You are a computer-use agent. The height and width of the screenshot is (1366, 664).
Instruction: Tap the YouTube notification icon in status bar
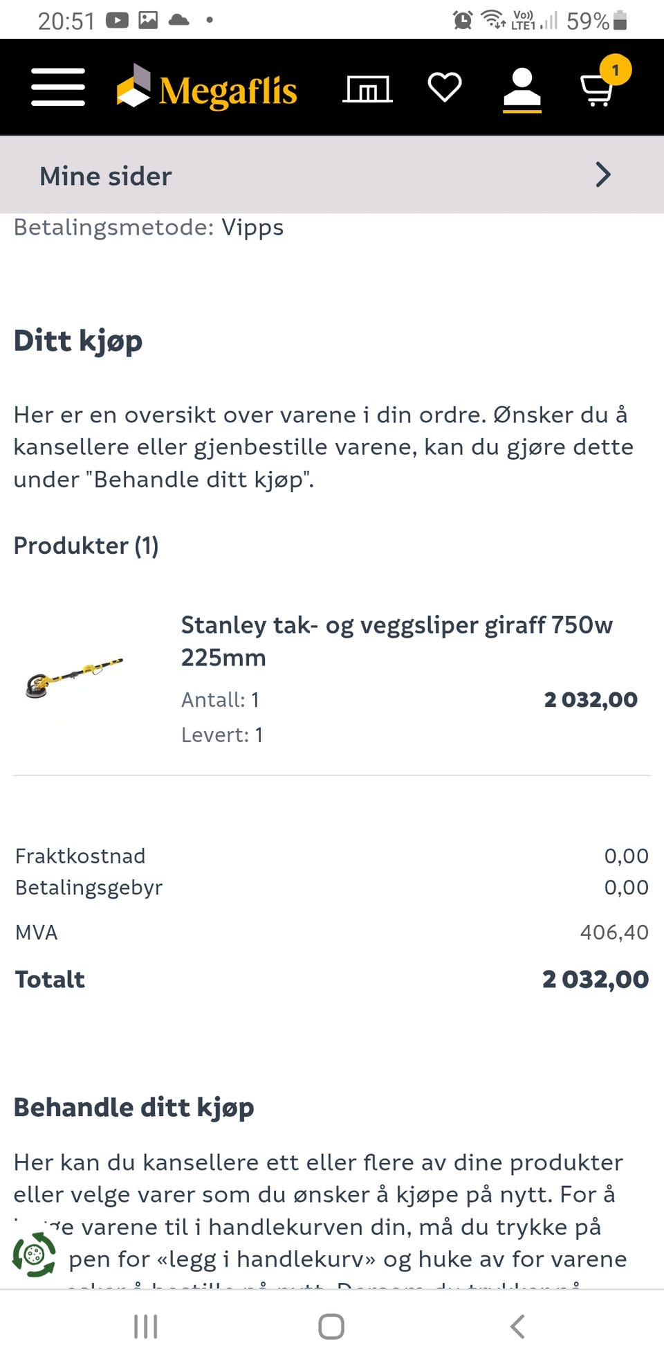[x=117, y=21]
